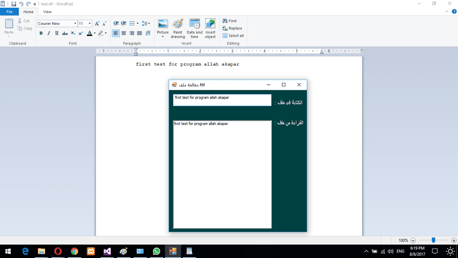This screenshot has height=258, width=458.
Task: Toggle Italic formatting
Action: (x=49, y=33)
